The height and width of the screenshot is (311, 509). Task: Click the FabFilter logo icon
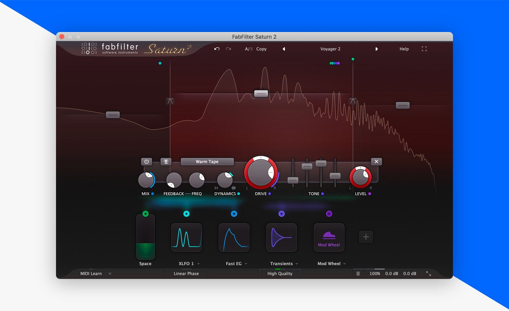coord(89,48)
